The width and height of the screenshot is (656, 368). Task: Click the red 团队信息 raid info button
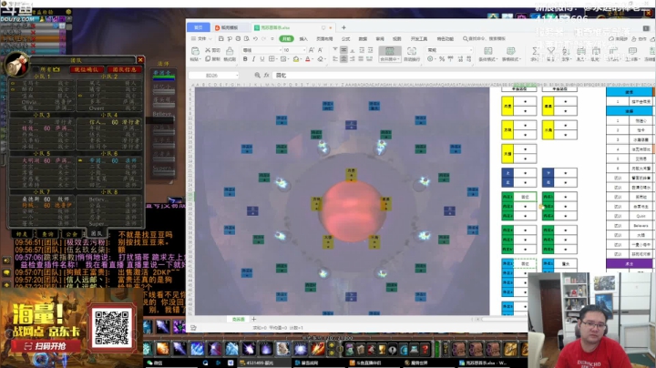point(124,69)
